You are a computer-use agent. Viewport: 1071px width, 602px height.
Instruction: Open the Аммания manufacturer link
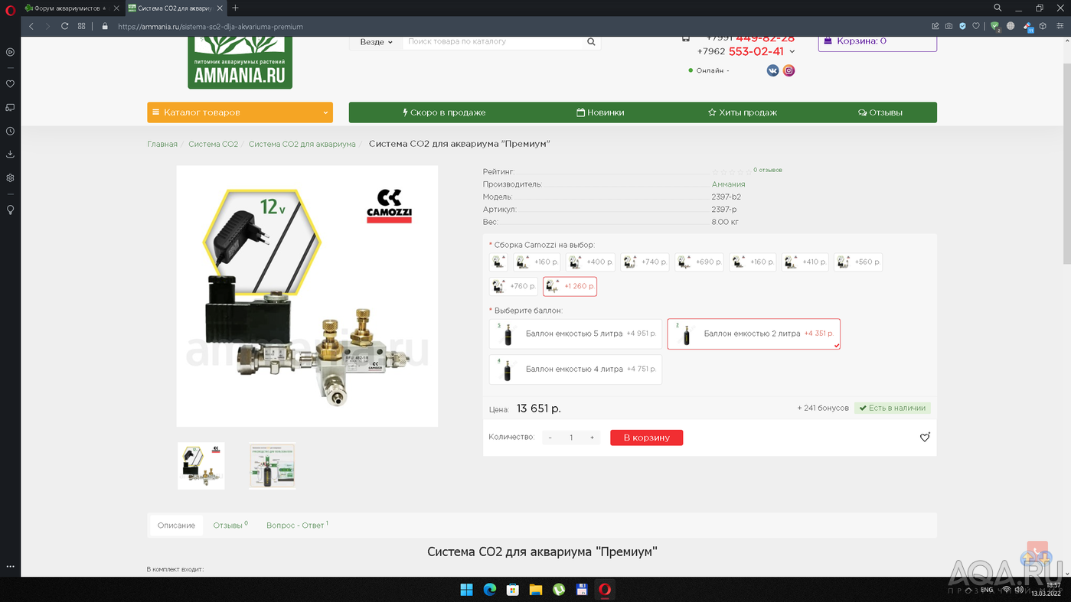(x=728, y=184)
